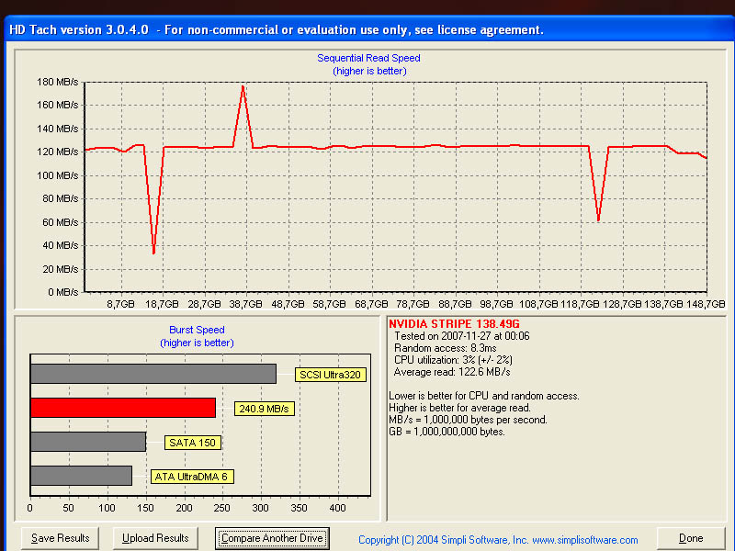
Task: Click the Average read 122.6 MB/s text
Action: click(452, 372)
